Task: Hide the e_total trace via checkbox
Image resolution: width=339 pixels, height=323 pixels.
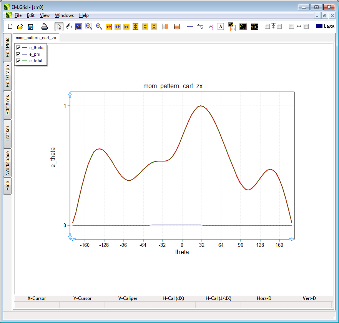Action: tap(18, 61)
